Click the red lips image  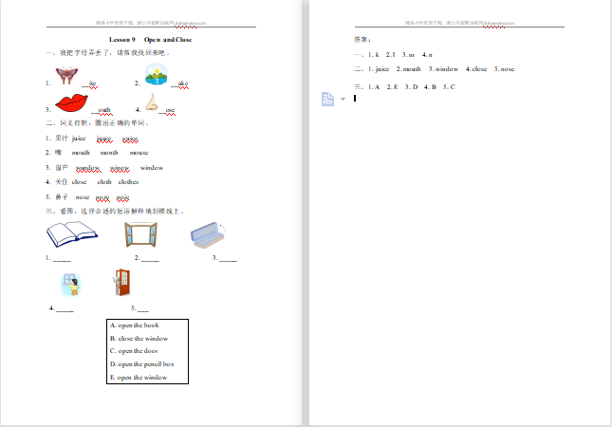pos(71,103)
